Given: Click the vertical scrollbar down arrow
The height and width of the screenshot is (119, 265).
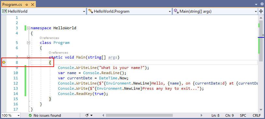Looking at the screenshot, I should (261, 110).
